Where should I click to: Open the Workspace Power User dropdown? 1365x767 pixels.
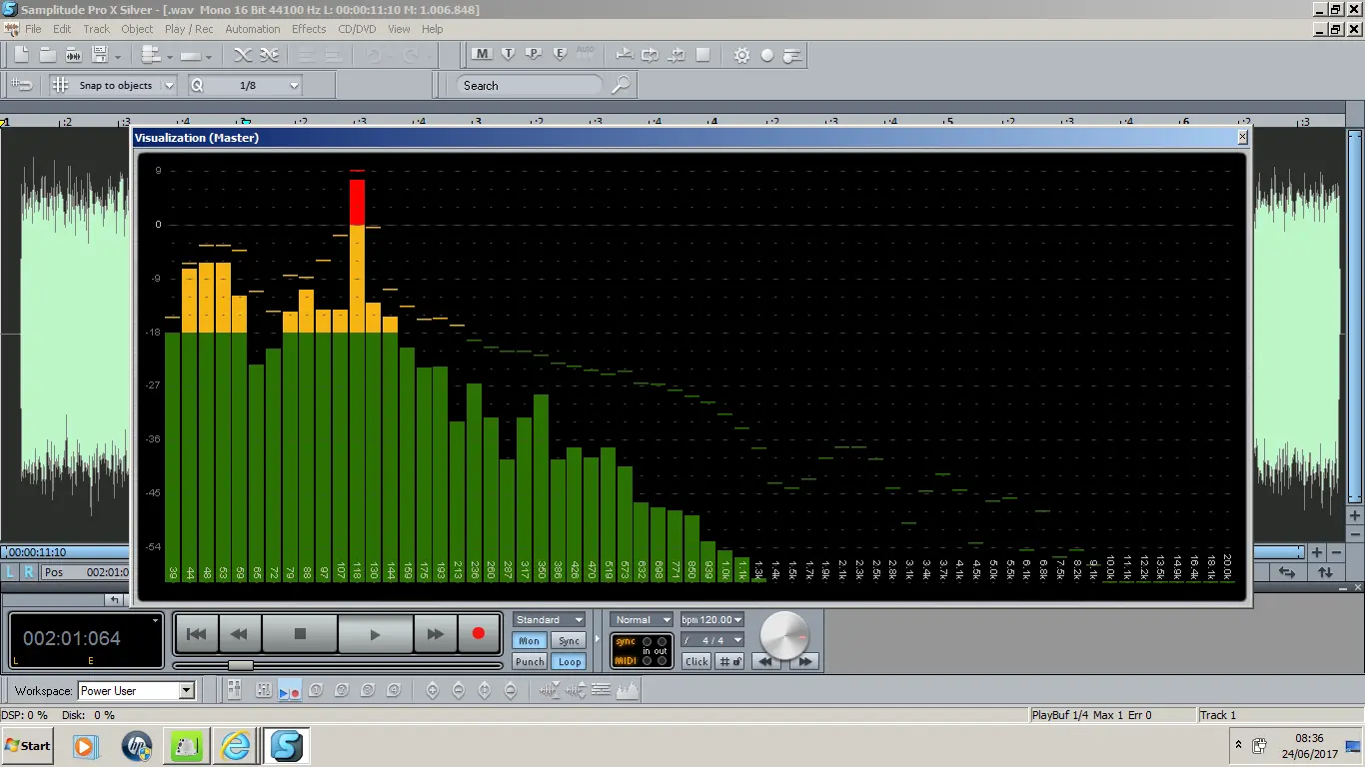pos(186,690)
